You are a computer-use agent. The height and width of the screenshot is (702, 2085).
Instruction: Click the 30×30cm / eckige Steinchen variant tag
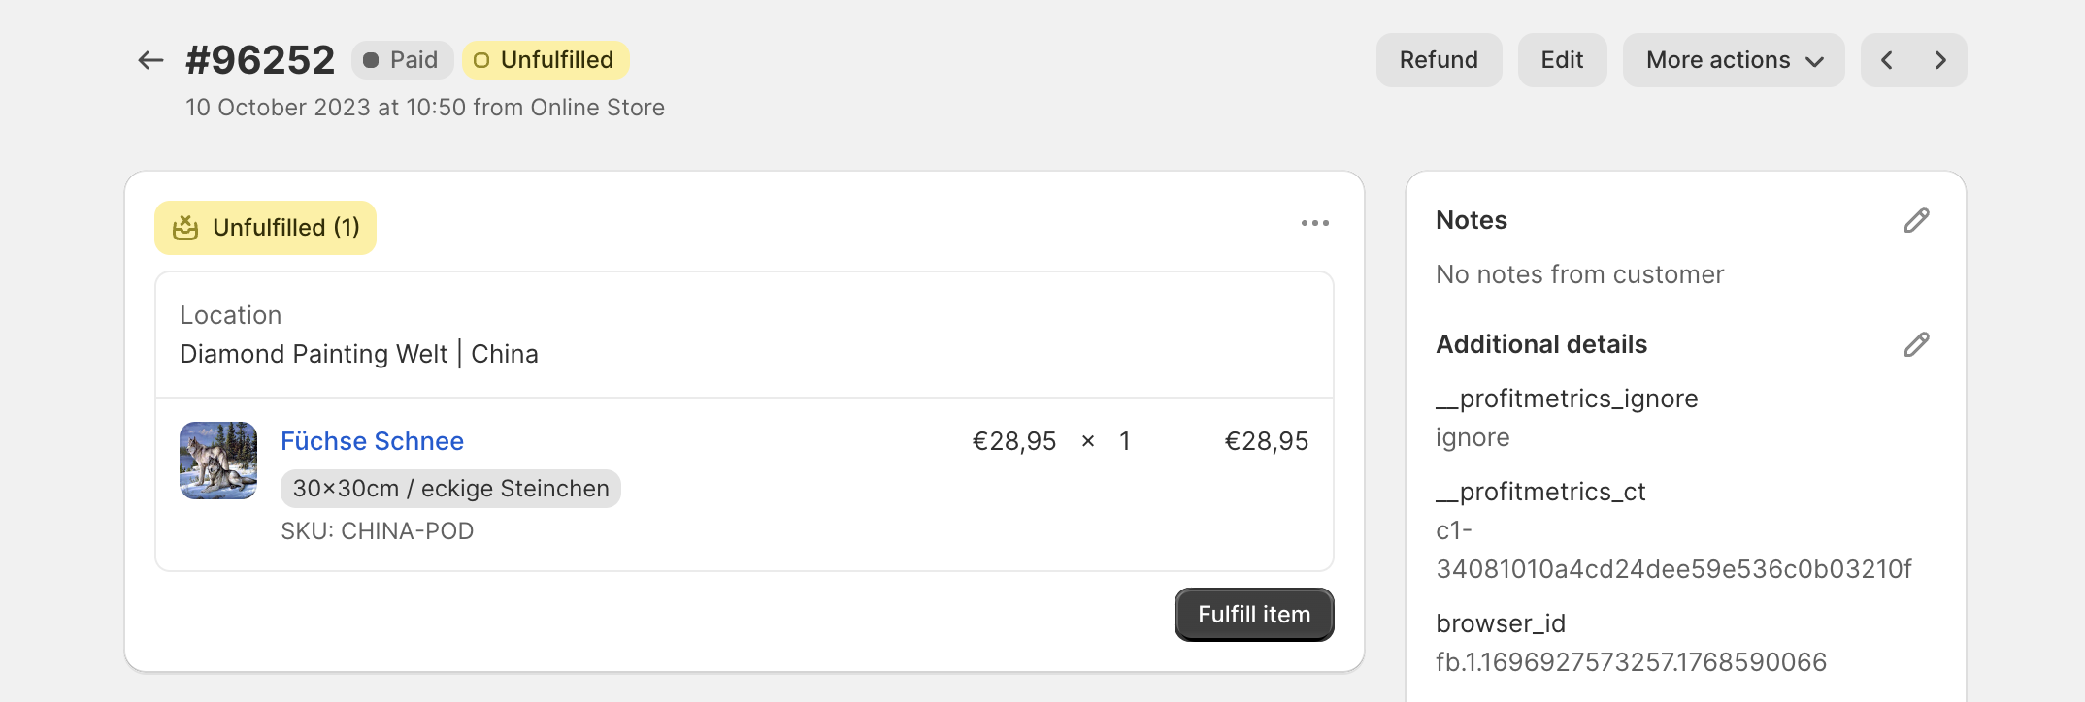coord(450,489)
